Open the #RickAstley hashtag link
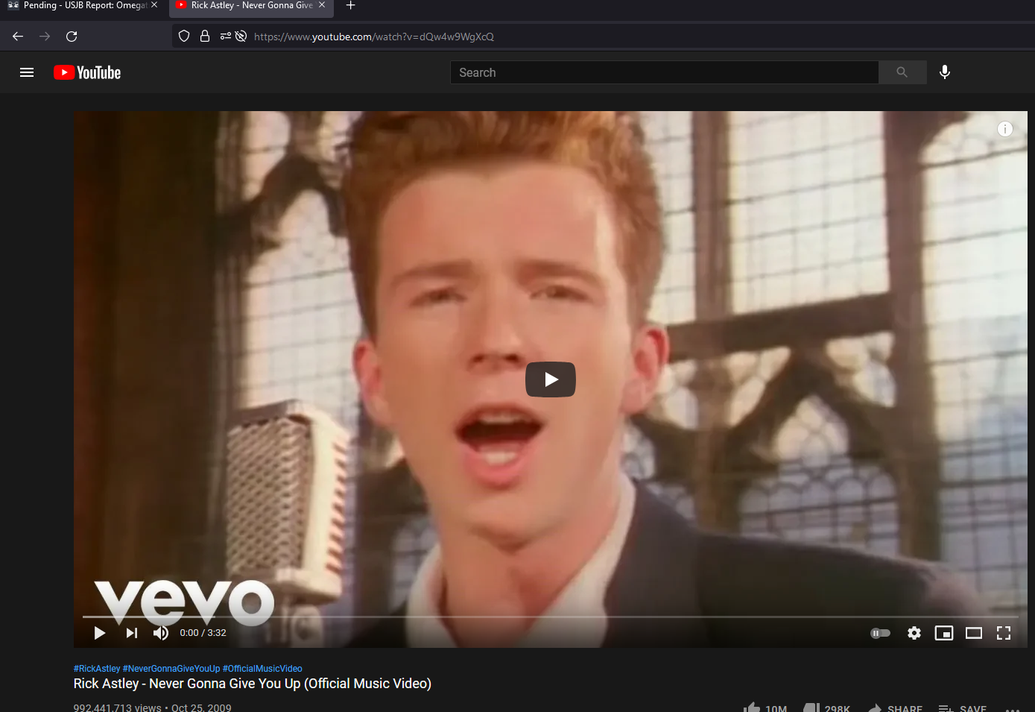 pyautogui.click(x=97, y=669)
